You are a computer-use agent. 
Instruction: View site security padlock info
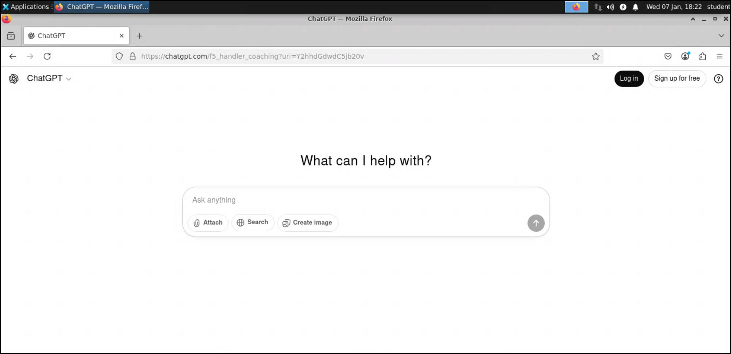click(133, 56)
